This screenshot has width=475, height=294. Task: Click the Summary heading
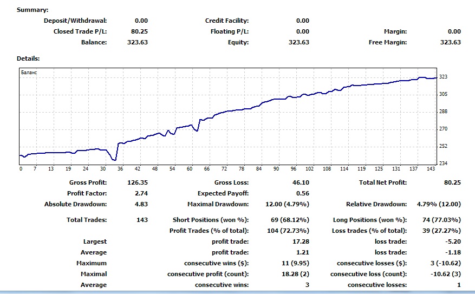point(32,10)
